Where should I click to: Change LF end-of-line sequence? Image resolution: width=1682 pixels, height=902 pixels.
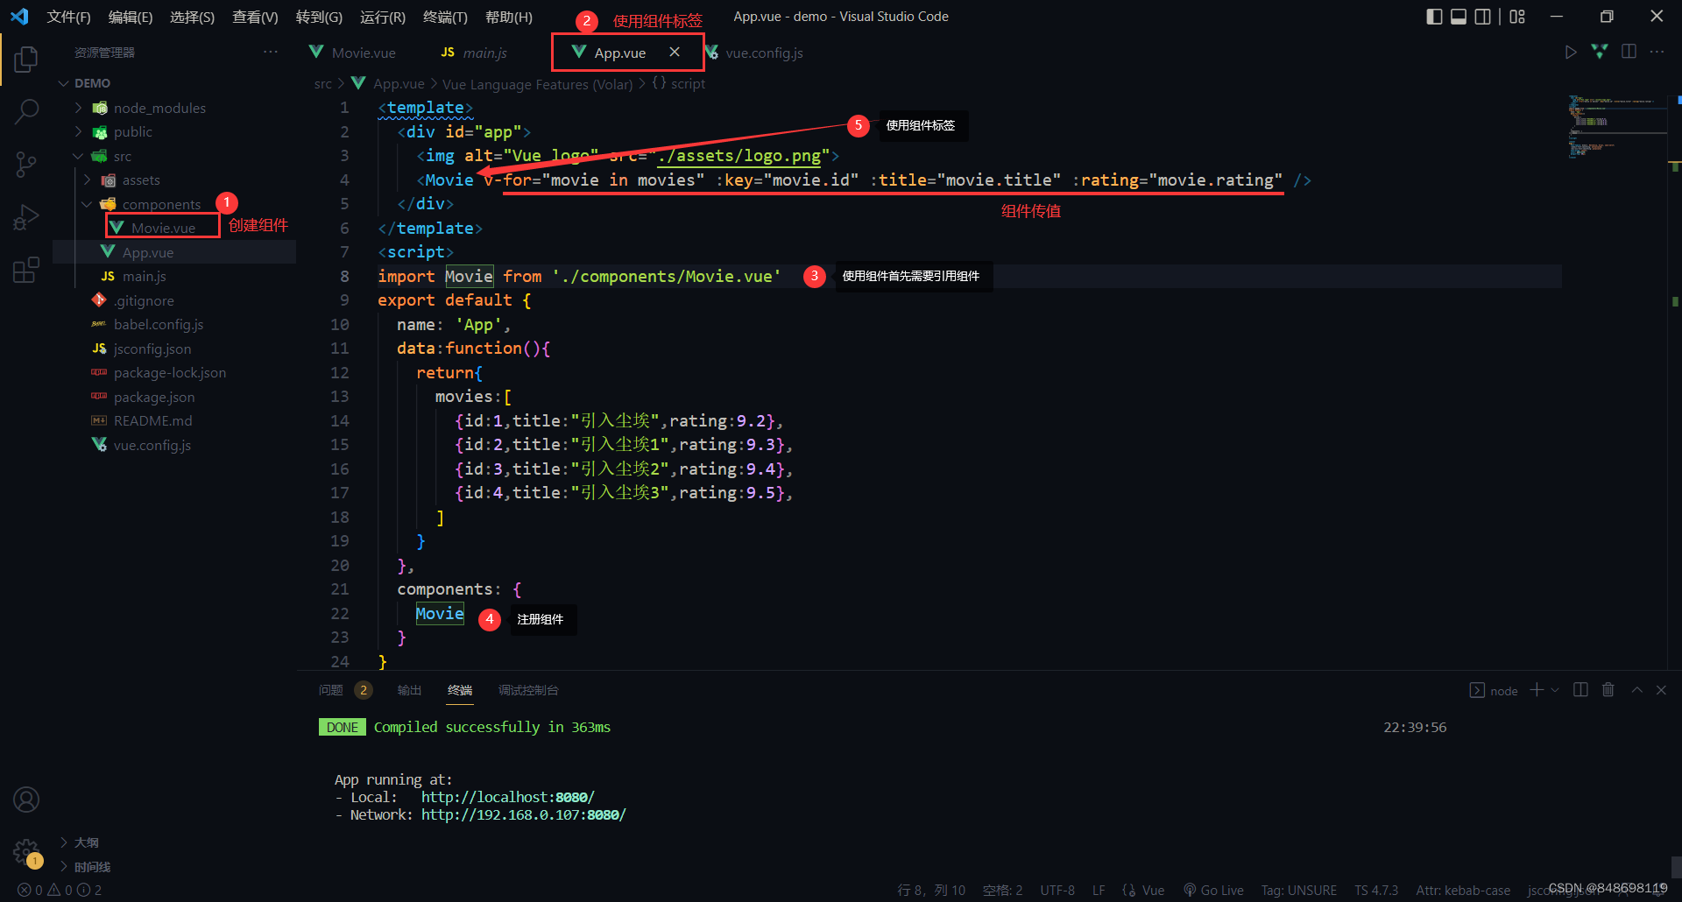(1099, 890)
